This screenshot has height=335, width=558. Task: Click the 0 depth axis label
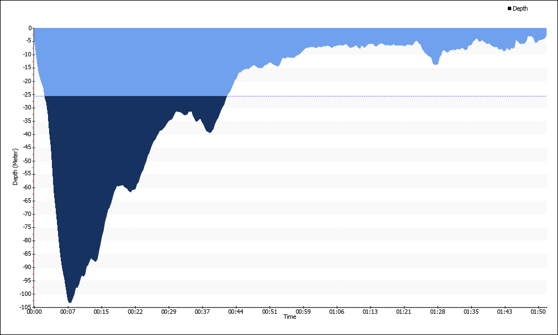[30, 28]
